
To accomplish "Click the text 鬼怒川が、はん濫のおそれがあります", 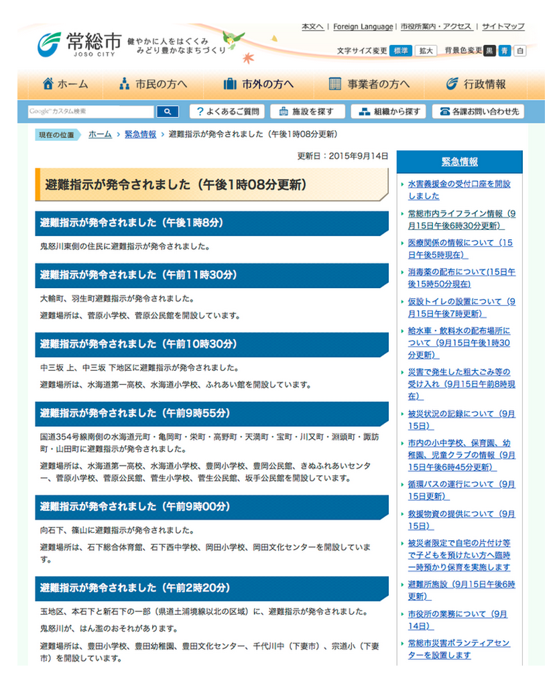I will click(109, 629).
